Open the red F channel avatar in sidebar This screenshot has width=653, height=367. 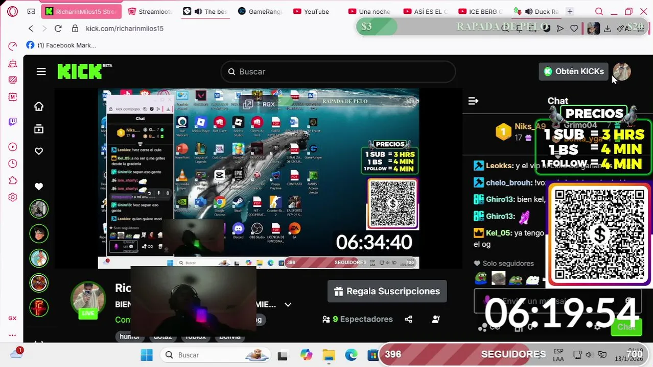tap(39, 307)
